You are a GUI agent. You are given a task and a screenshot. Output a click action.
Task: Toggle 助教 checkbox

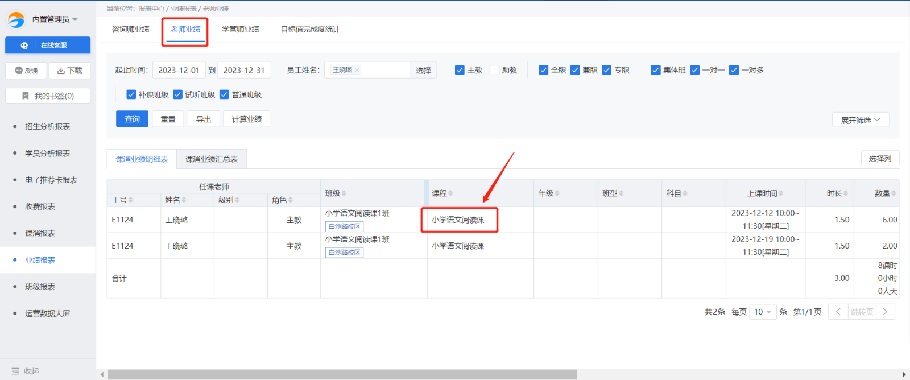pos(494,70)
